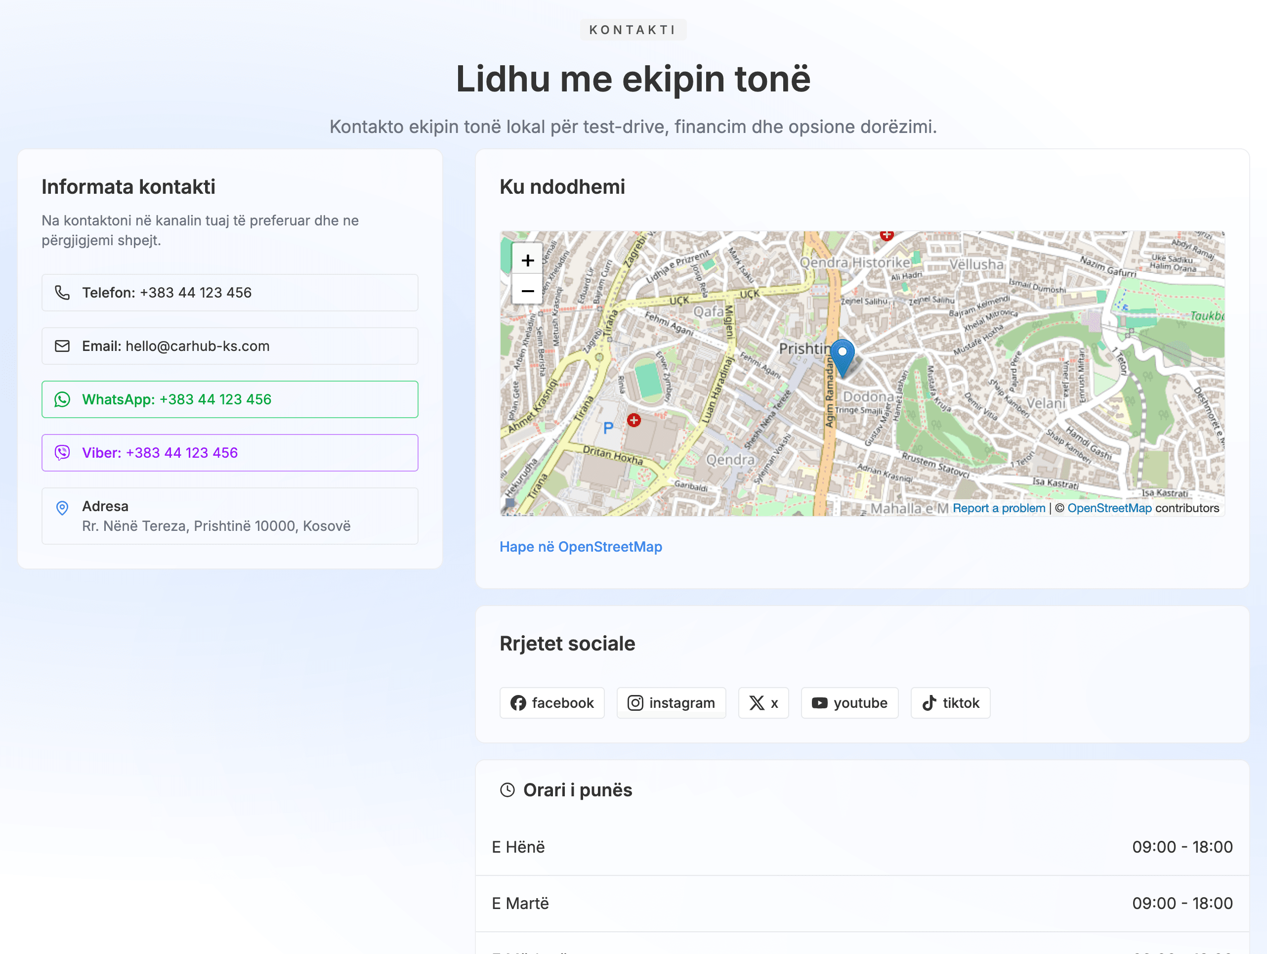Open the facebook social button

click(x=551, y=703)
